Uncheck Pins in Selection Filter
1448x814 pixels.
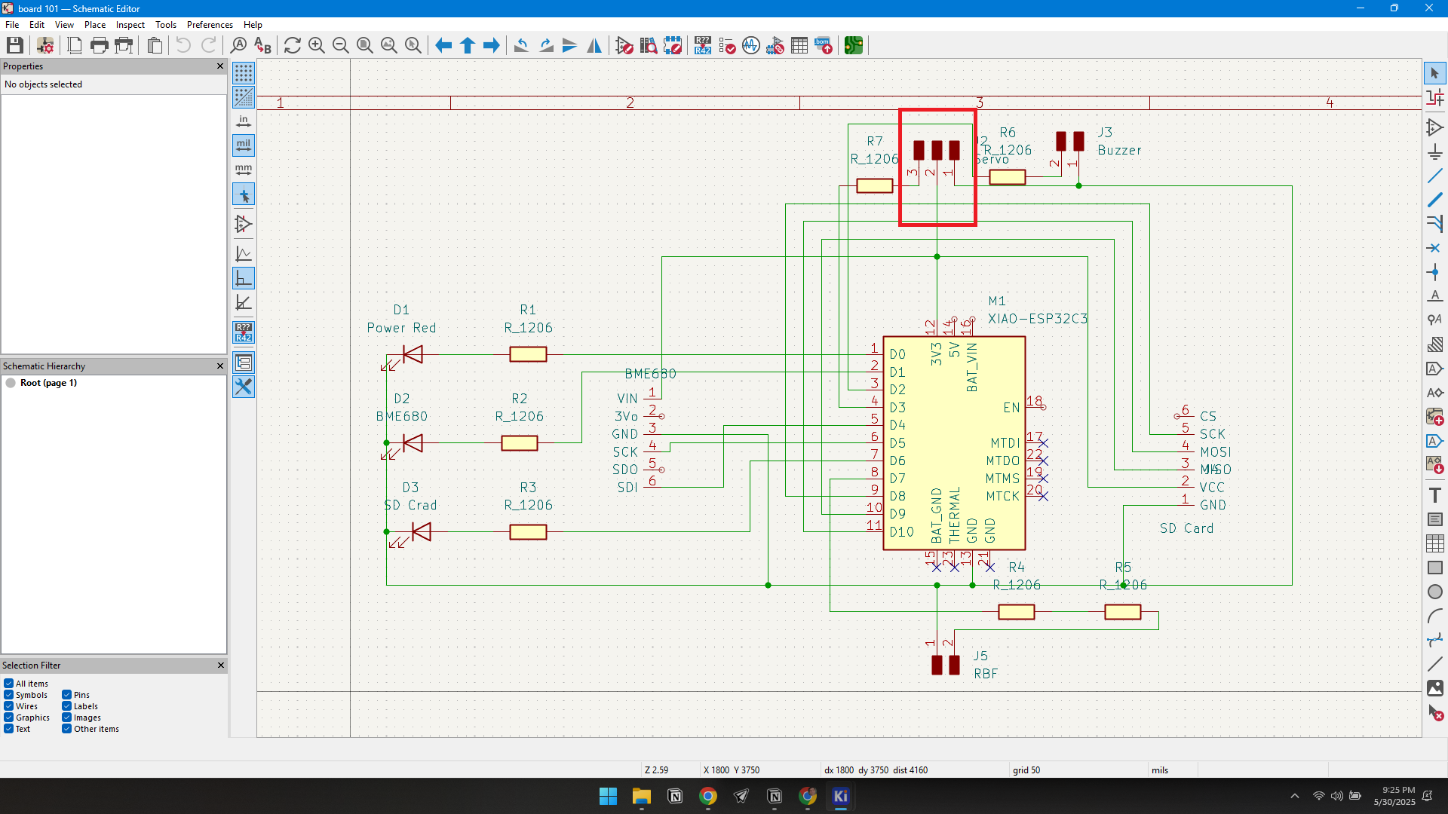(67, 695)
